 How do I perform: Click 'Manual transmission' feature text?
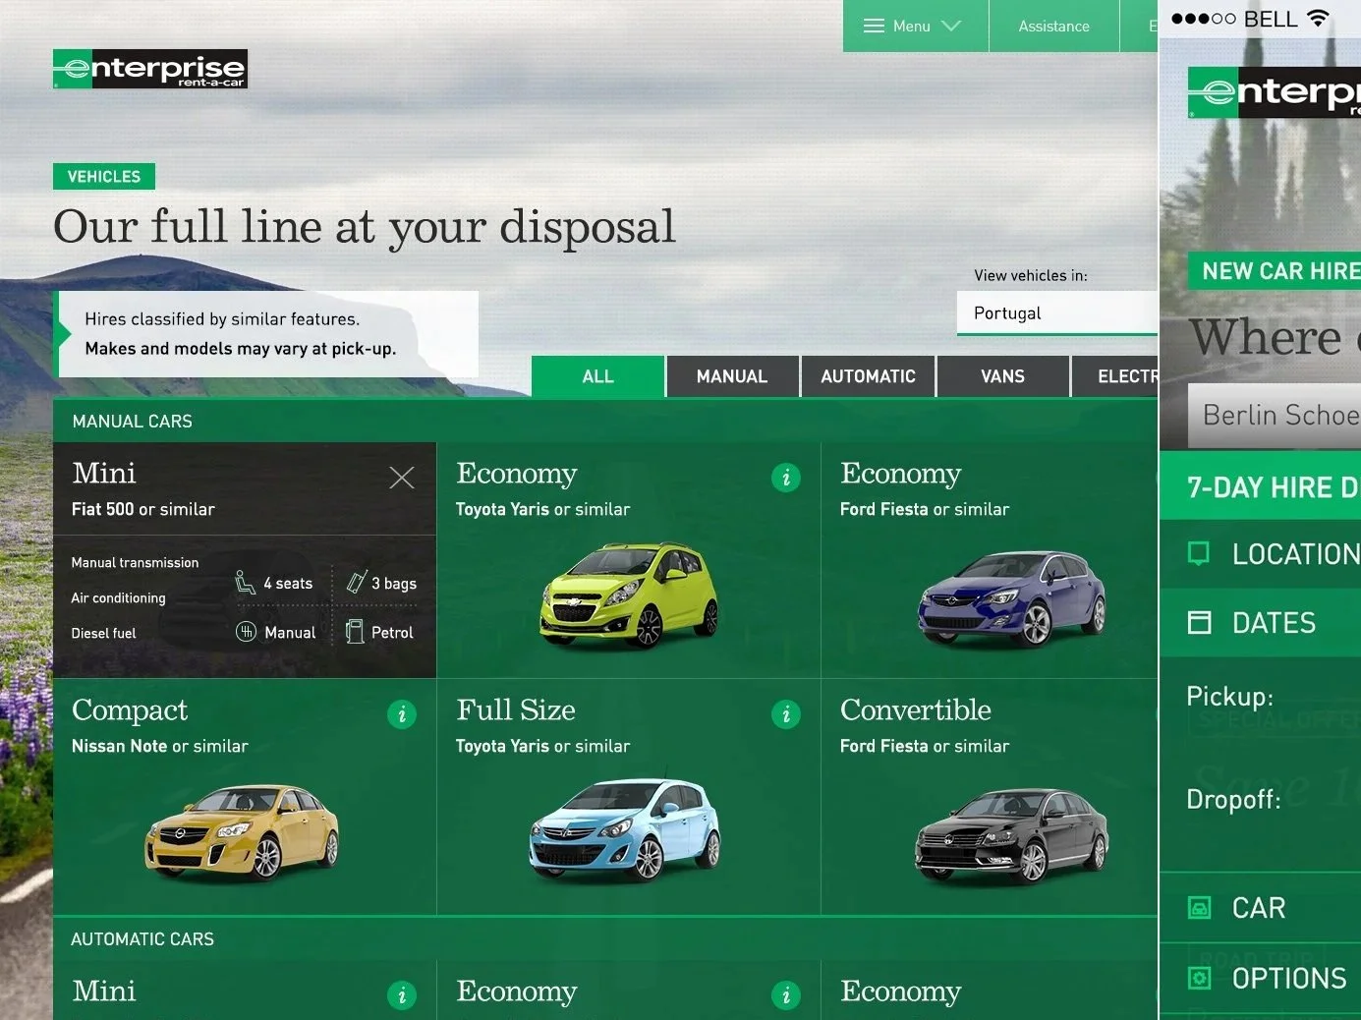coord(135,563)
